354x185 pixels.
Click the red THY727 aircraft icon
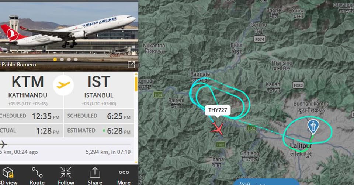click(x=218, y=128)
